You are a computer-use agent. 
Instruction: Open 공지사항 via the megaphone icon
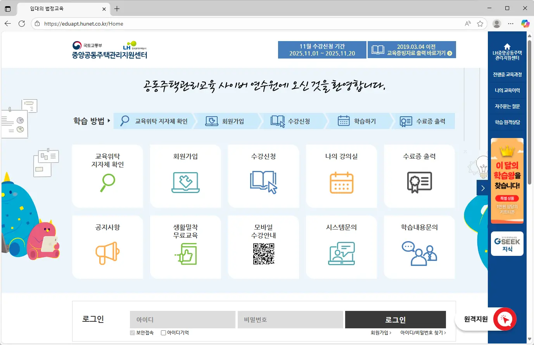tap(107, 253)
